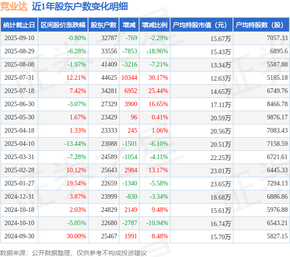Image resolution: width=290 pixels, height=257 pixels.
Task: Click shareholder count 27329
Action: pyautogui.click(x=109, y=104)
